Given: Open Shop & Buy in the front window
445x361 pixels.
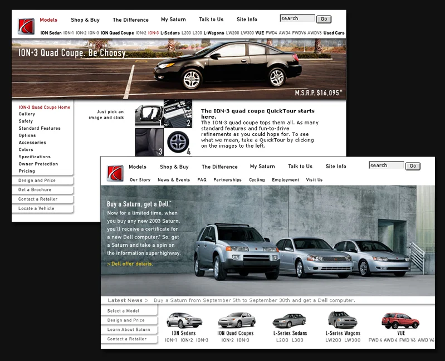Looking at the screenshot, I should pyautogui.click(x=174, y=167).
